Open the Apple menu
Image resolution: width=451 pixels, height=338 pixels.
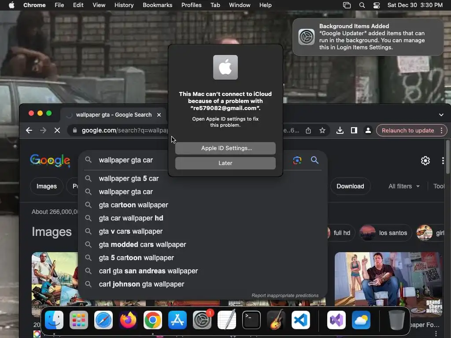click(x=11, y=5)
